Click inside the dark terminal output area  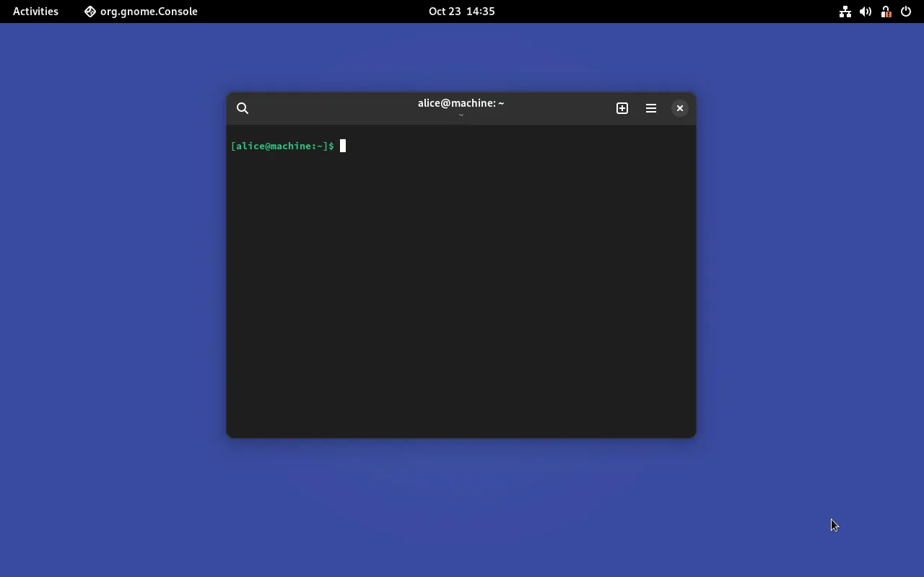tap(461, 288)
